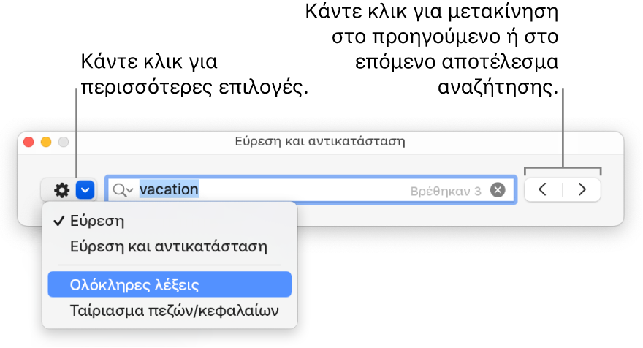Click the gear options icon

(62, 190)
